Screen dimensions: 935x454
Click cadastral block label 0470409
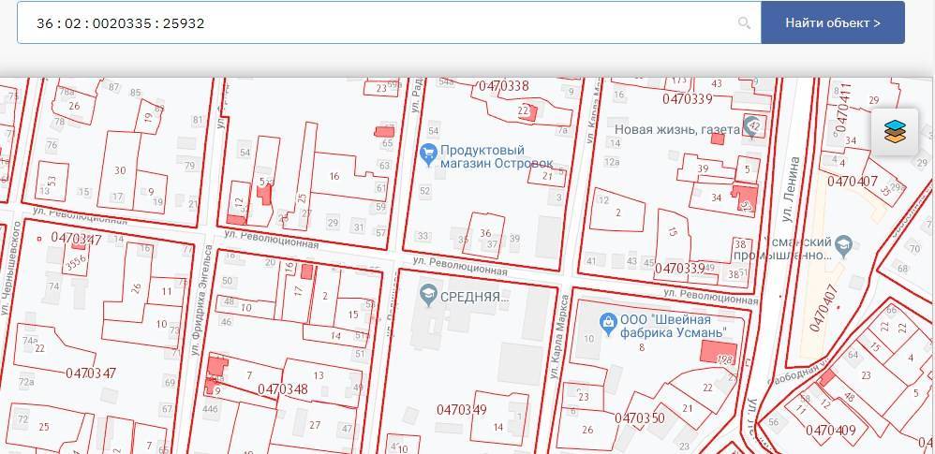(830, 431)
